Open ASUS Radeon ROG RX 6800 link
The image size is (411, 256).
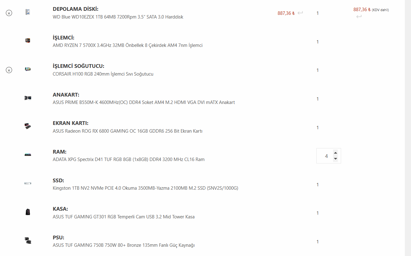point(127,131)
